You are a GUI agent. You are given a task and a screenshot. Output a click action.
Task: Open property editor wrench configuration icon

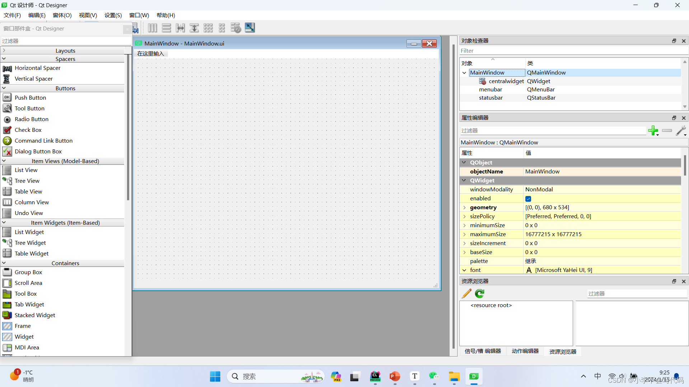(681, 130)
